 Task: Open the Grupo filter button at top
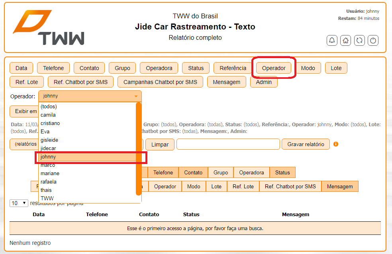point(122,68)
